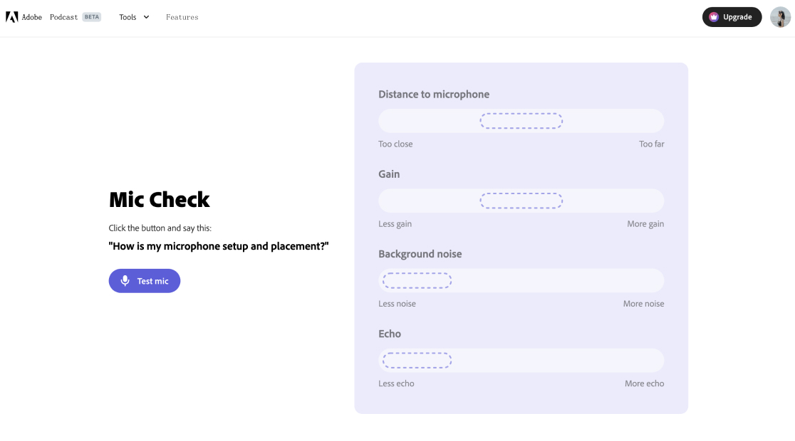Open the Tools menu

coord(134,17)
